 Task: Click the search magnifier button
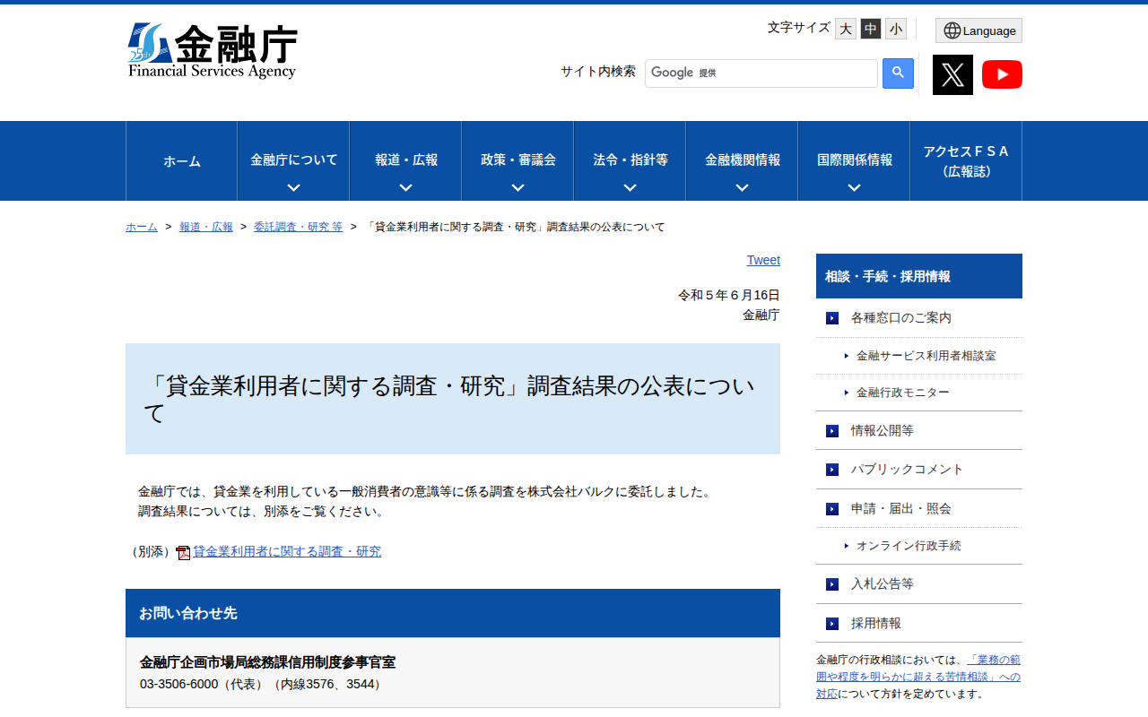point(898,73)
